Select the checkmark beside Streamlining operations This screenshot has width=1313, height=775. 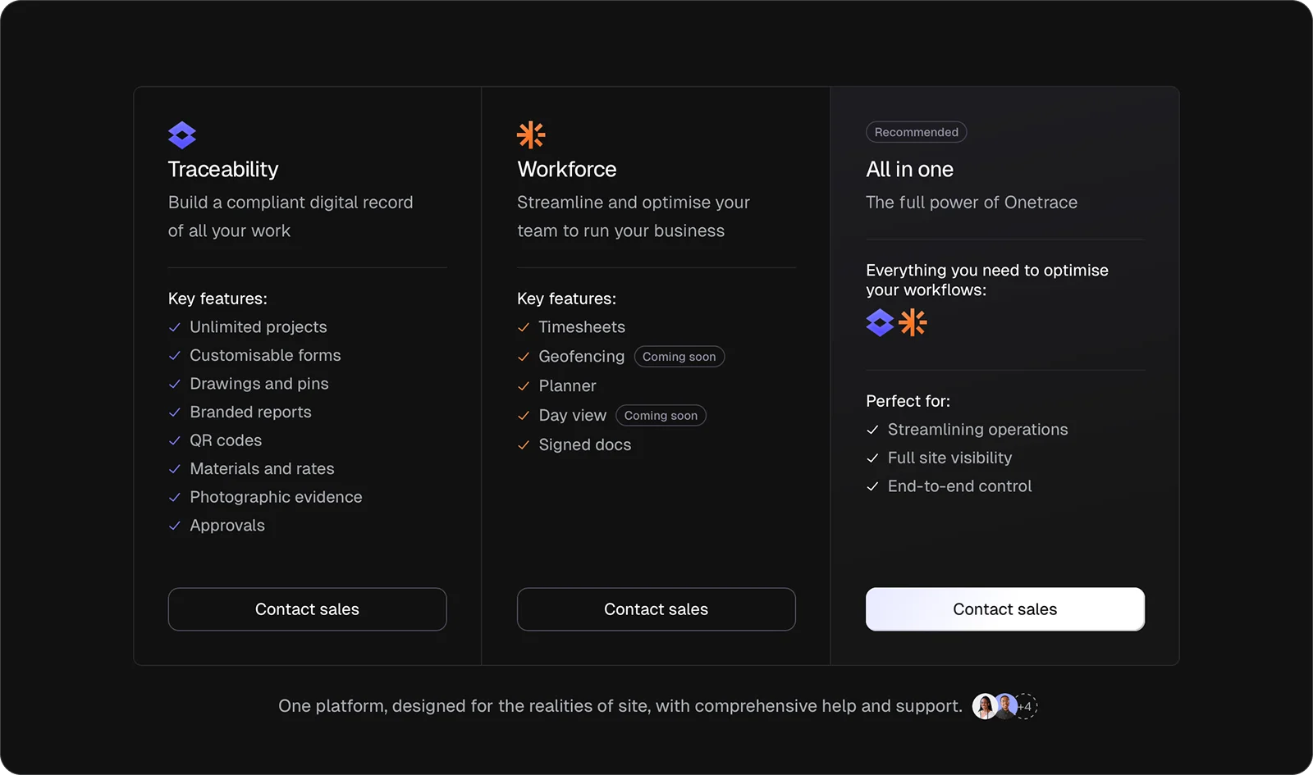pos(872,430)
